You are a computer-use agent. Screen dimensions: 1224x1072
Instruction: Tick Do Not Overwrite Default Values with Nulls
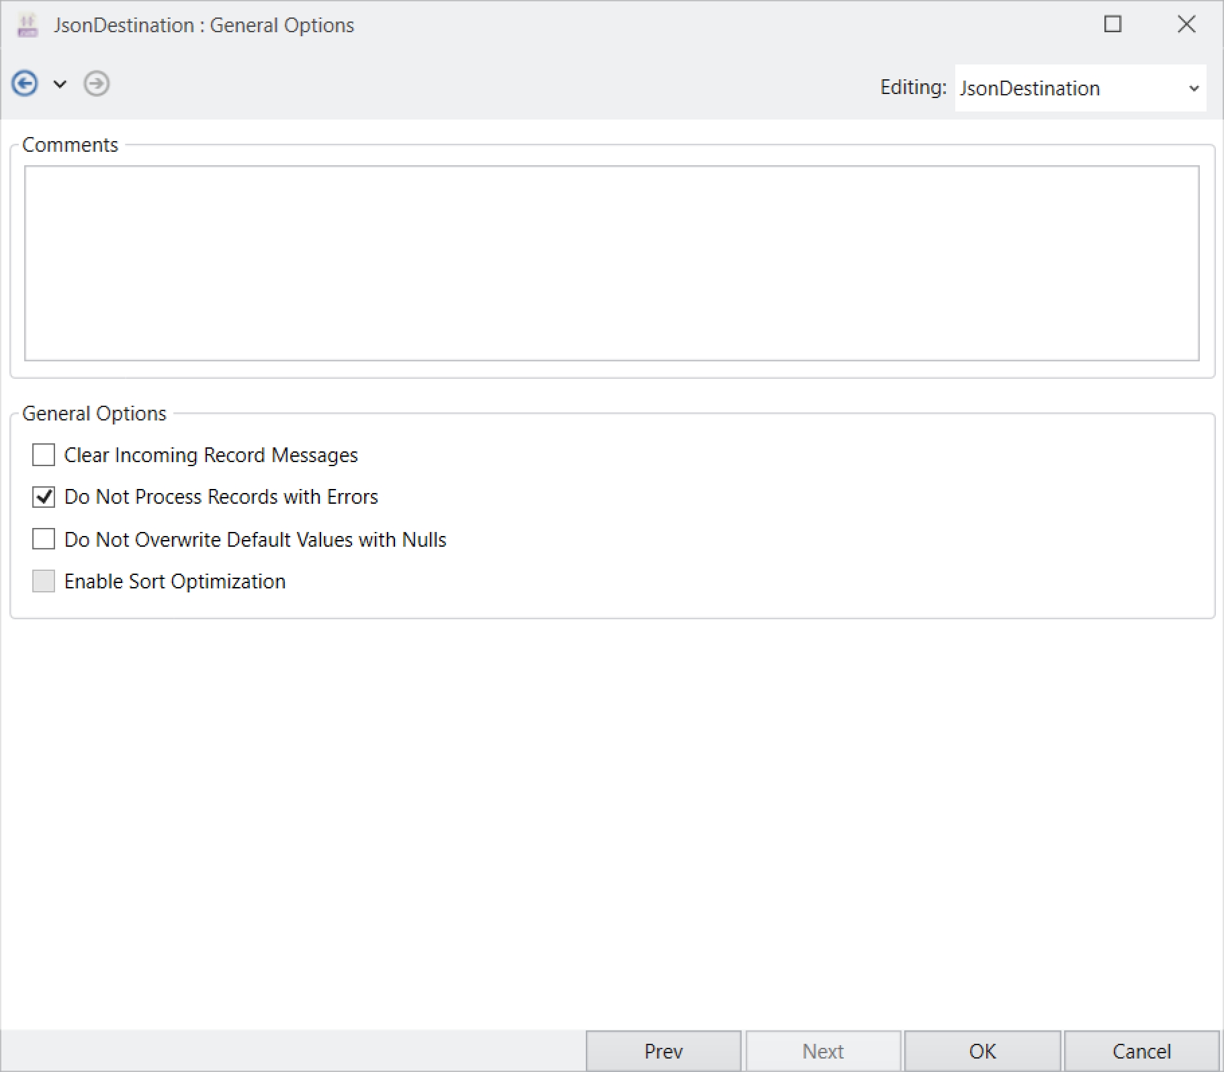pyautogui.click(x=44, y=539)
